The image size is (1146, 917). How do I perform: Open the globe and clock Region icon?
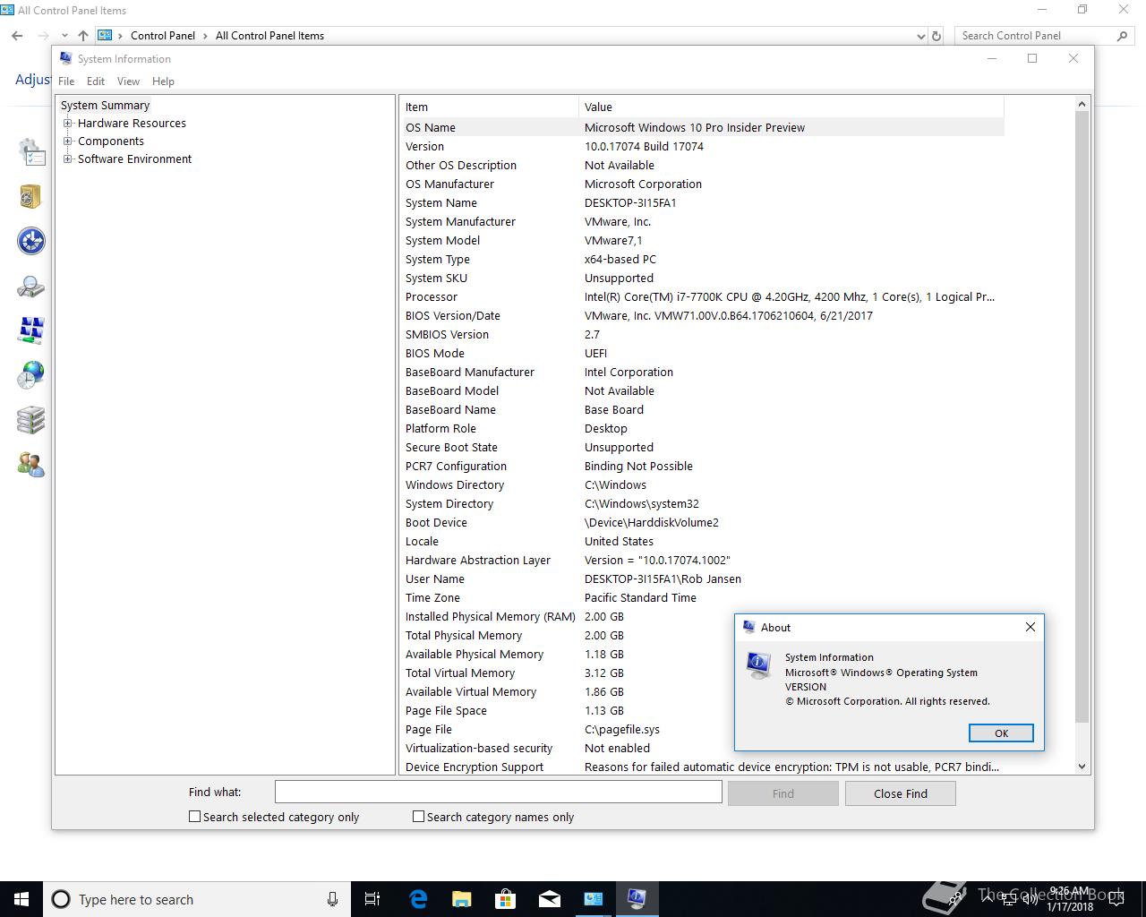[31, 374]
